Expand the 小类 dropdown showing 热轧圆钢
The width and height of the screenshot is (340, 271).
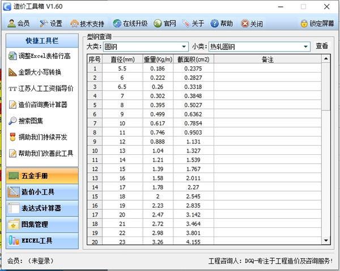click(x=305, y=46)
